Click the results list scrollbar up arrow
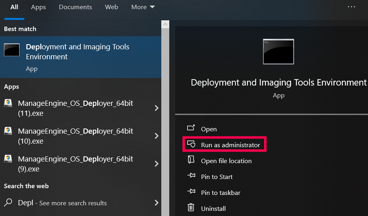This screenshot has width=368, height=216. click(x=165, y=24)
